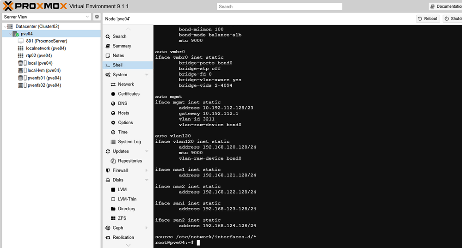The width and height of the screenshot is (462, 248).
Task: Click the 'Virtual Environment 9.1.1' version text
Action: click(99, 6)
